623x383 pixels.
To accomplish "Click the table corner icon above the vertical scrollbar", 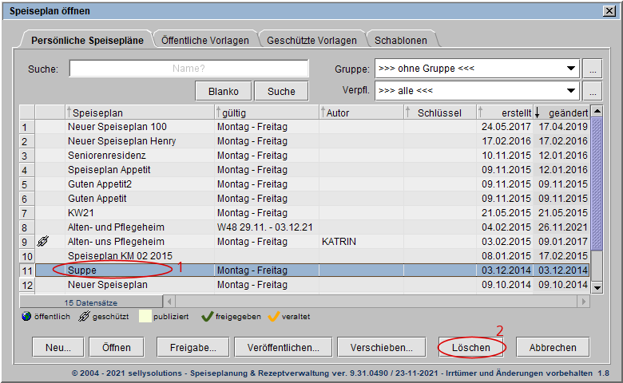I will [x=596, y=112].
